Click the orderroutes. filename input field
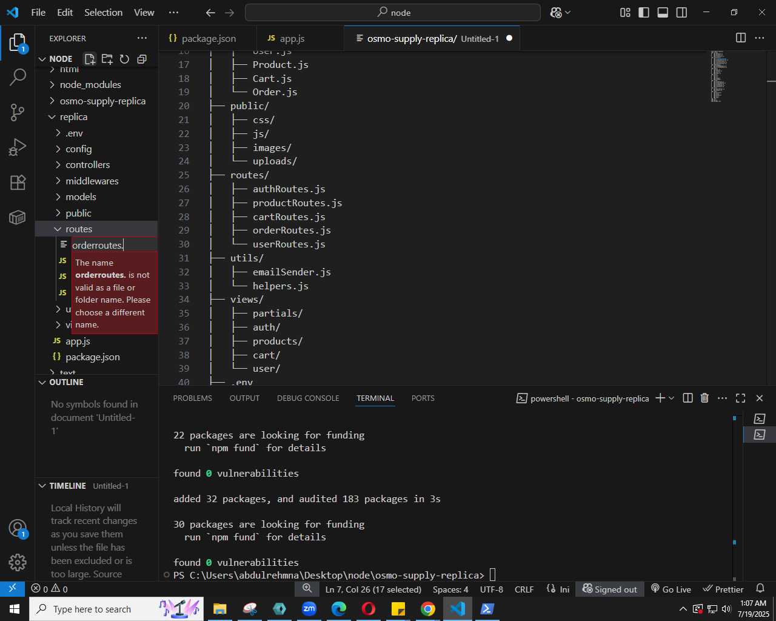This screenshot has width=776, height=621. coord(114,245)
